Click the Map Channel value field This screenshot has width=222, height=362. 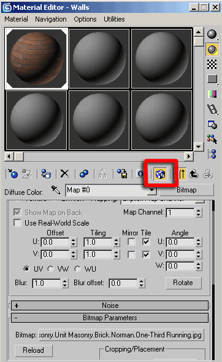click(180, 213)
